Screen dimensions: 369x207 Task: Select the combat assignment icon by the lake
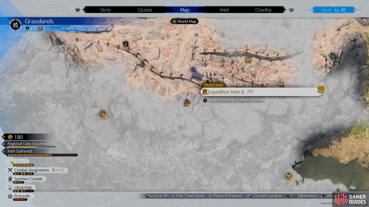[289, 176]
